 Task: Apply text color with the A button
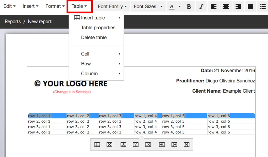pos(172,6)
